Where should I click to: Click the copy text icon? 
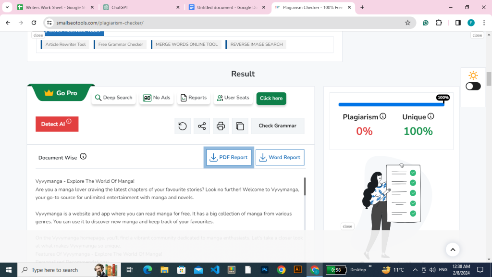tap(240, 126)
